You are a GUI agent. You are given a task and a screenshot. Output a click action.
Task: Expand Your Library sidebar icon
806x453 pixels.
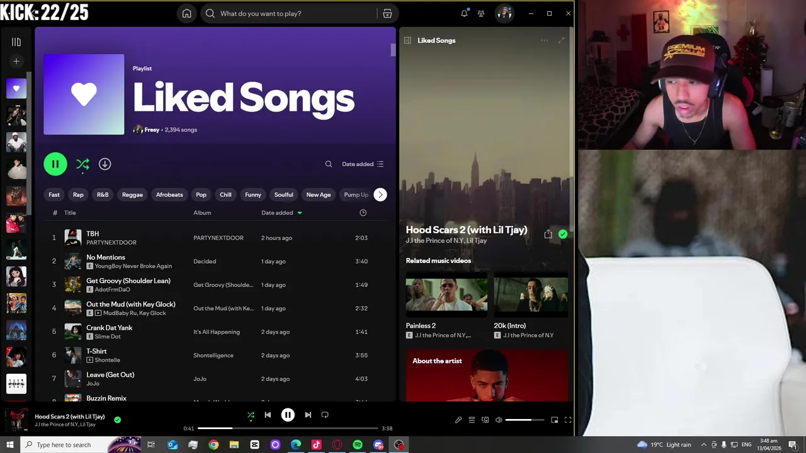pos(16,42)
